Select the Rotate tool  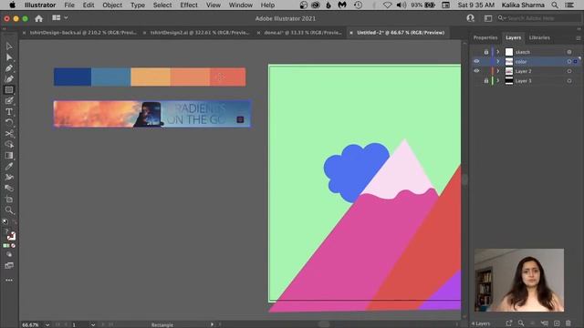pos(9,122)
